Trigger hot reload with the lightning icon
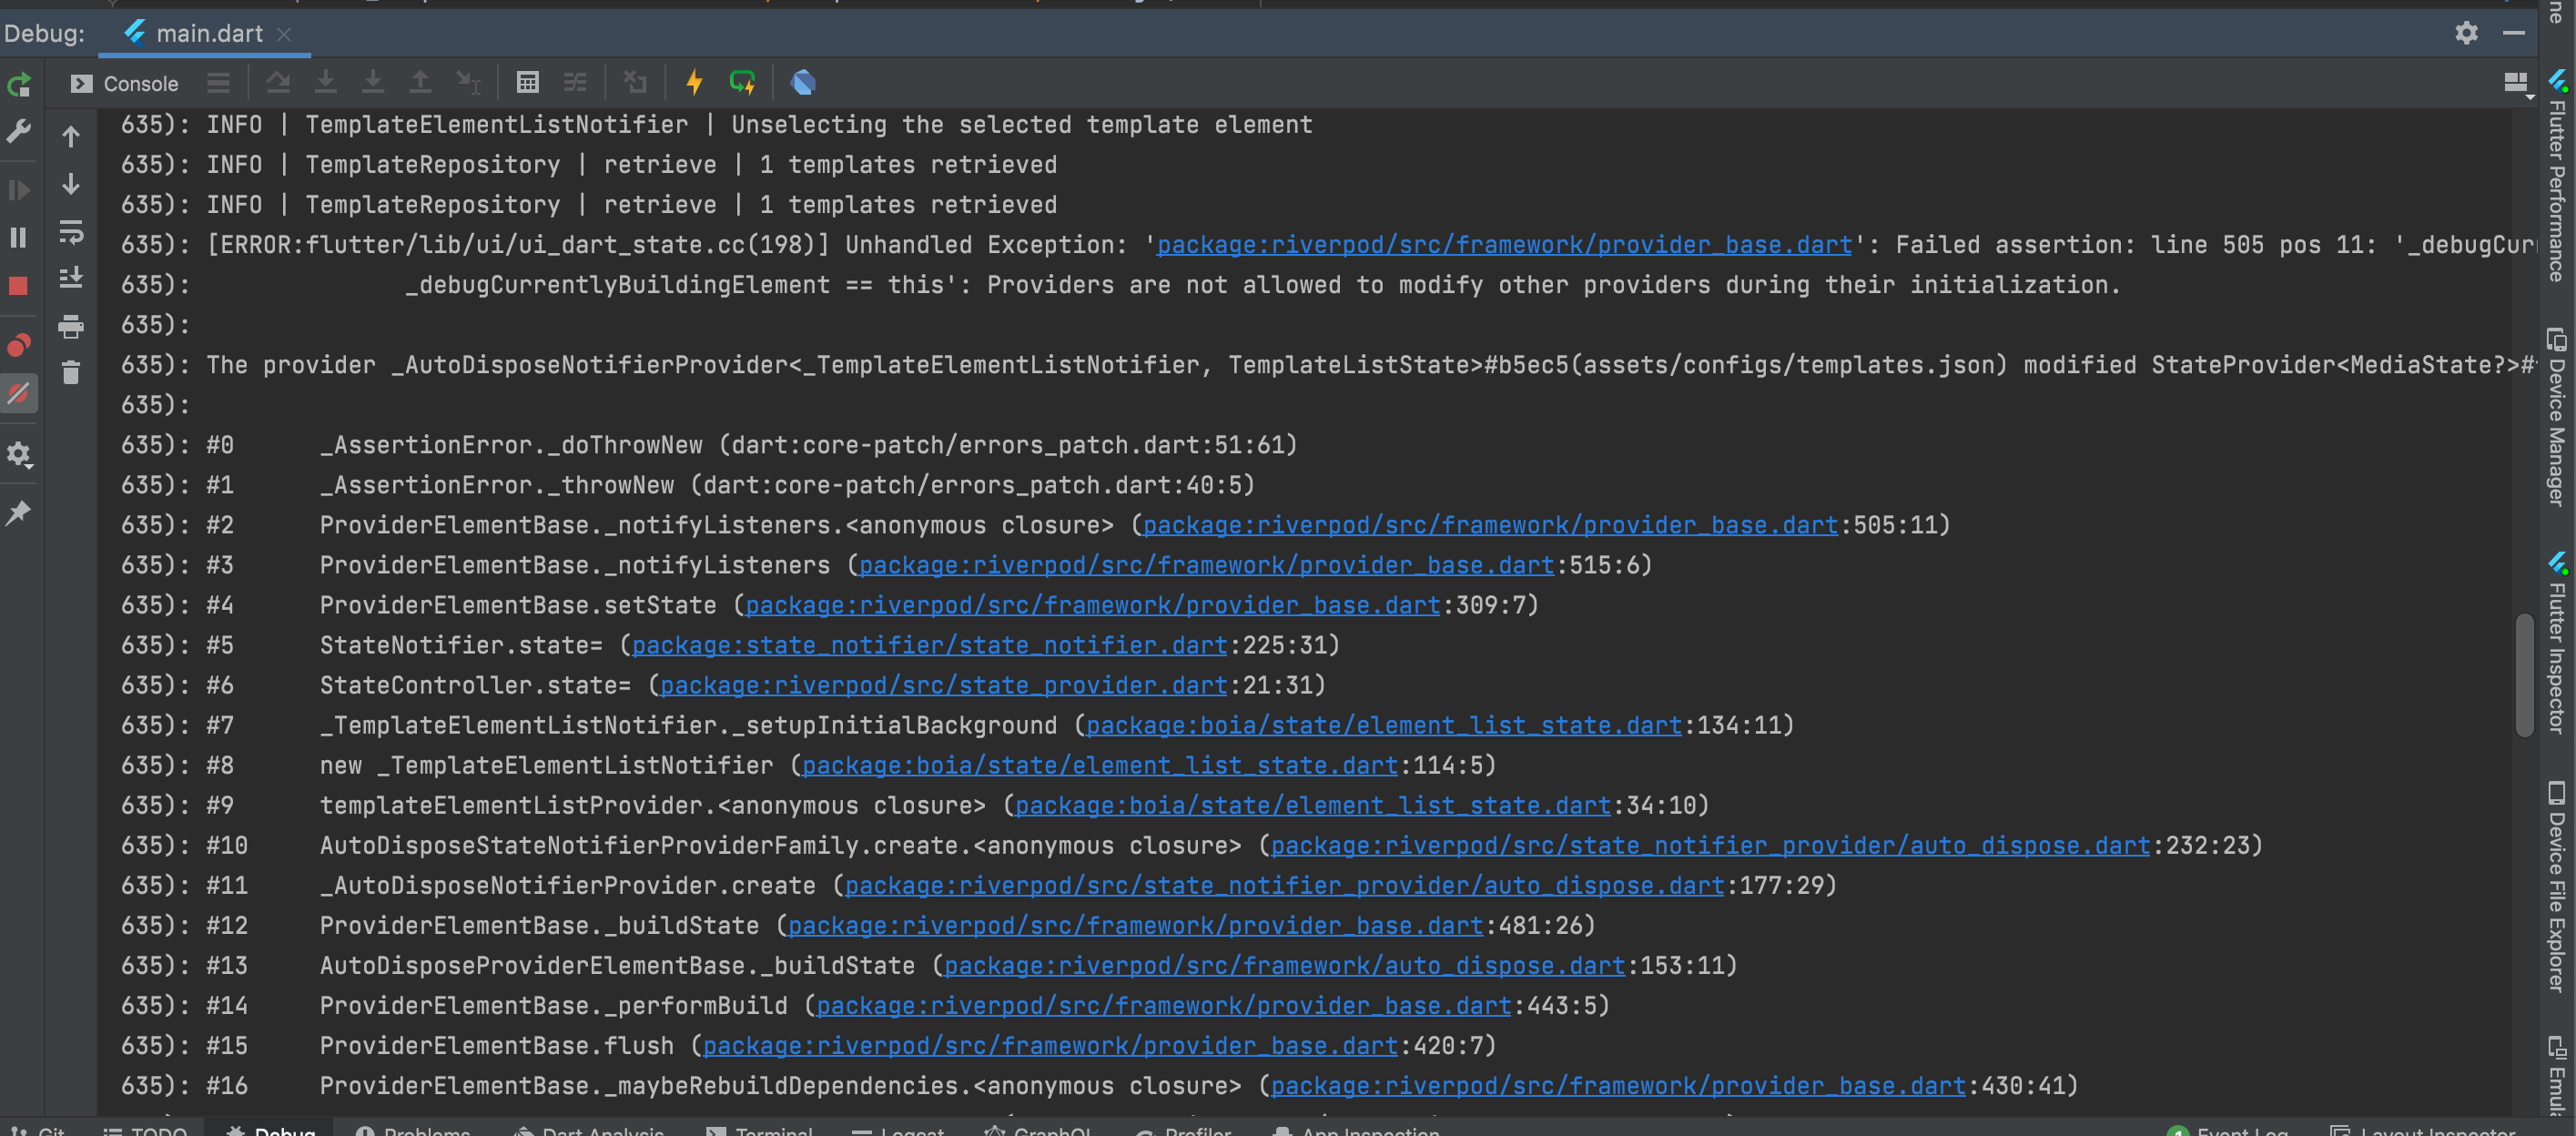 tap(694, 83)
